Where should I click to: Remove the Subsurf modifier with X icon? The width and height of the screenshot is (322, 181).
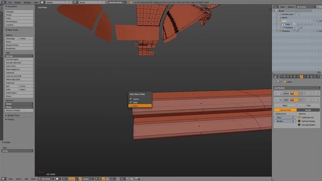(x=318, y=100)
